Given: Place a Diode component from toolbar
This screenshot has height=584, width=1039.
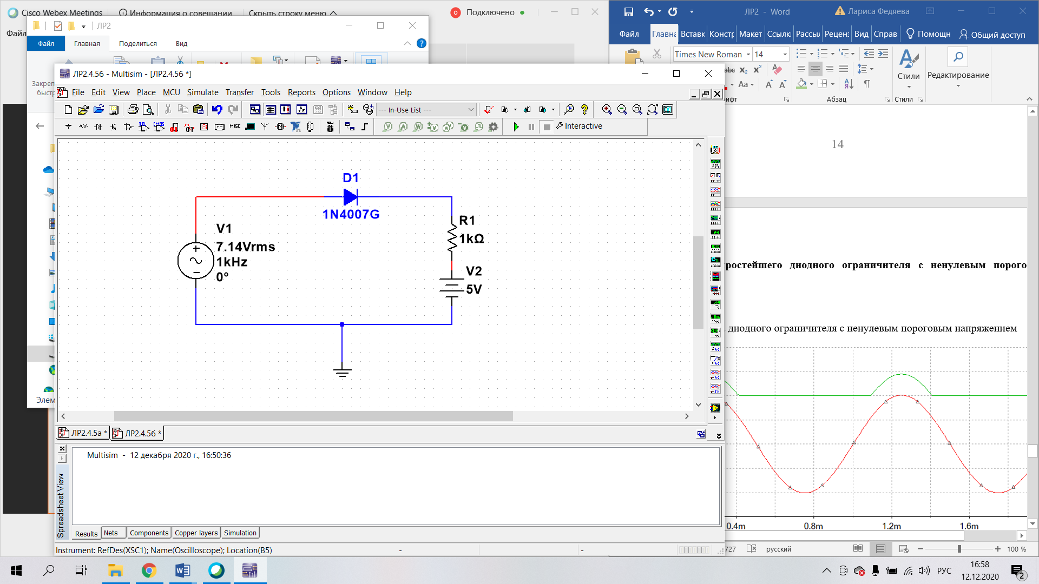Looking at the screenshot, I should click(98, 127).
